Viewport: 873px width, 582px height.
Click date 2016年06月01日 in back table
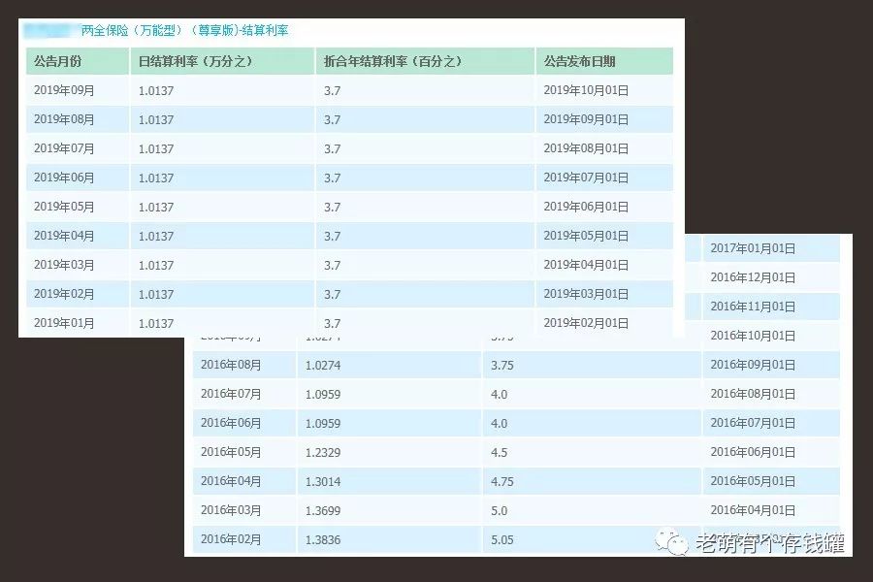point(753,452)
